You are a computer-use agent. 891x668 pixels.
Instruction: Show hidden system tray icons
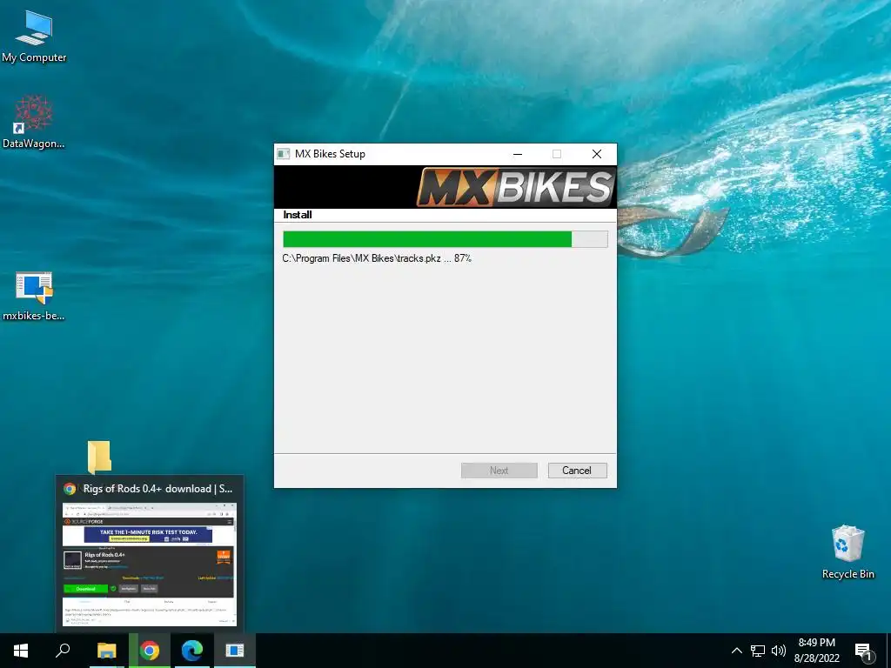coord(736,651)
